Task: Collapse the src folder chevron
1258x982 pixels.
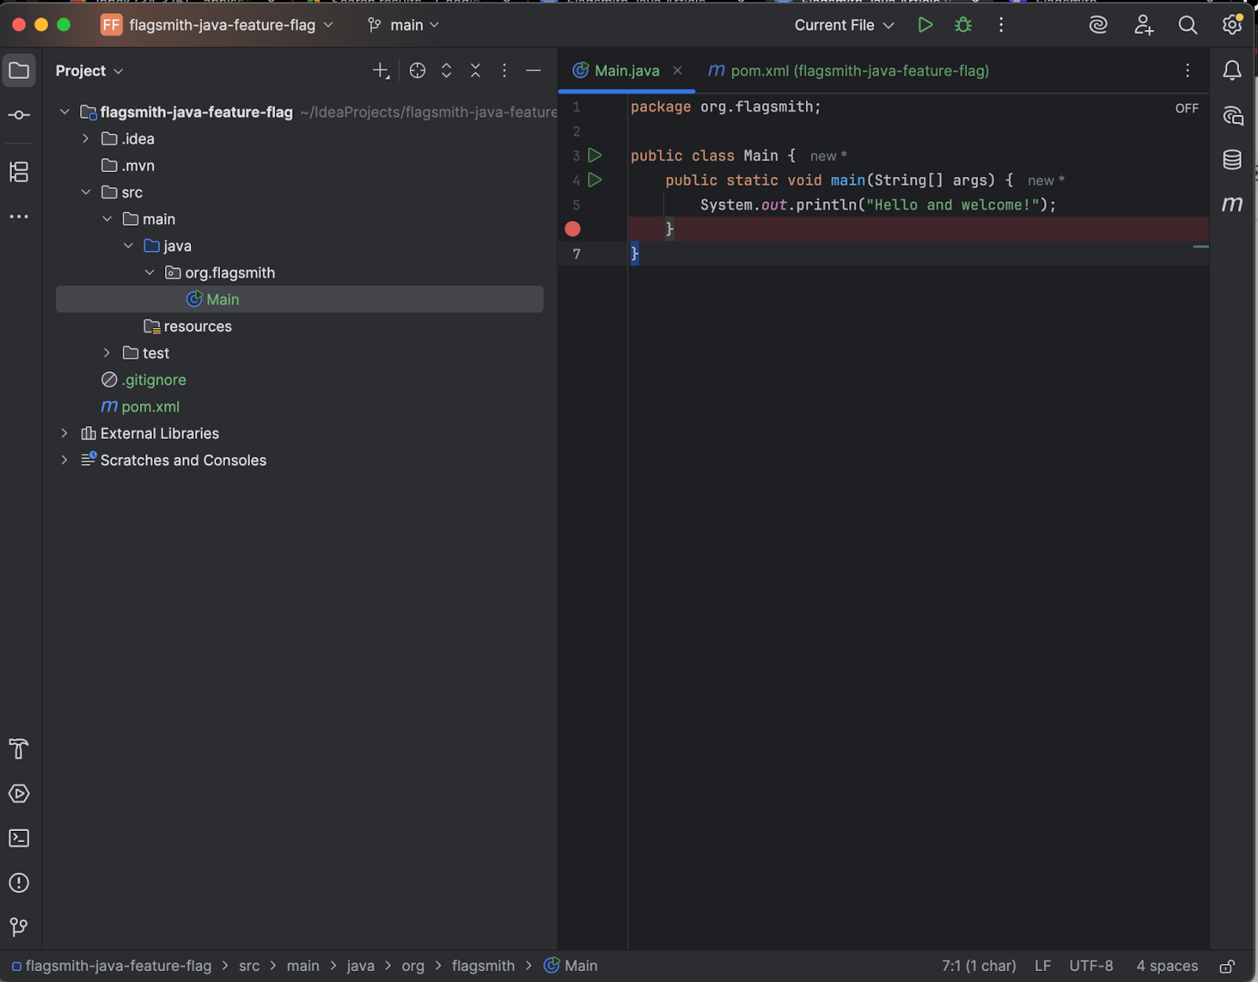Action: (86, 193)
